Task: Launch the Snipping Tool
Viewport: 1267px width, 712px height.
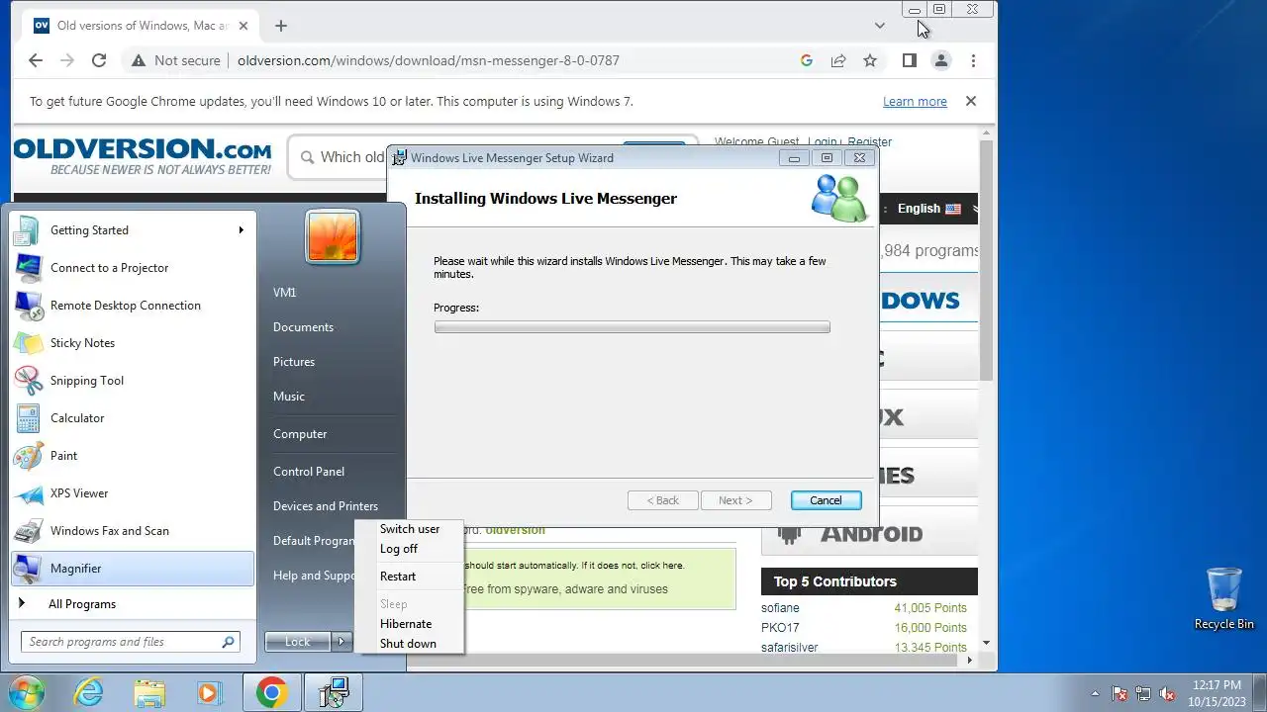Action: pyautogui.click(x=132, y=381)
